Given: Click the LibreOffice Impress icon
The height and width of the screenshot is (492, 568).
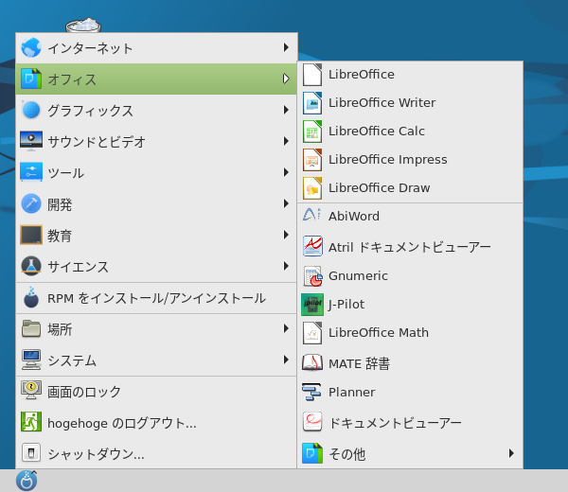Looking at the screenshot, I should 312,160.
